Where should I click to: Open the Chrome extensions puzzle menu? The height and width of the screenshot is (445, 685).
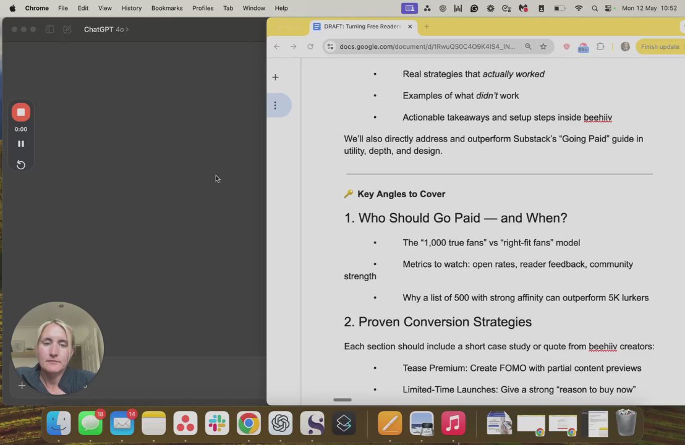coord(600,47)
